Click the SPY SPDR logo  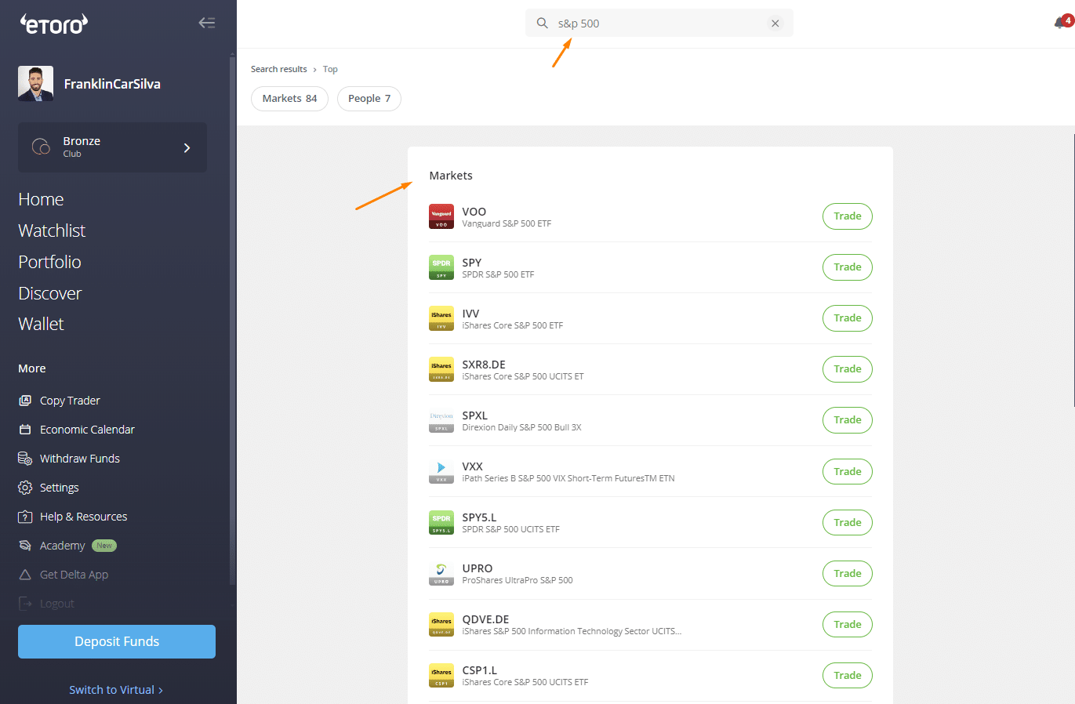(441, 267)
